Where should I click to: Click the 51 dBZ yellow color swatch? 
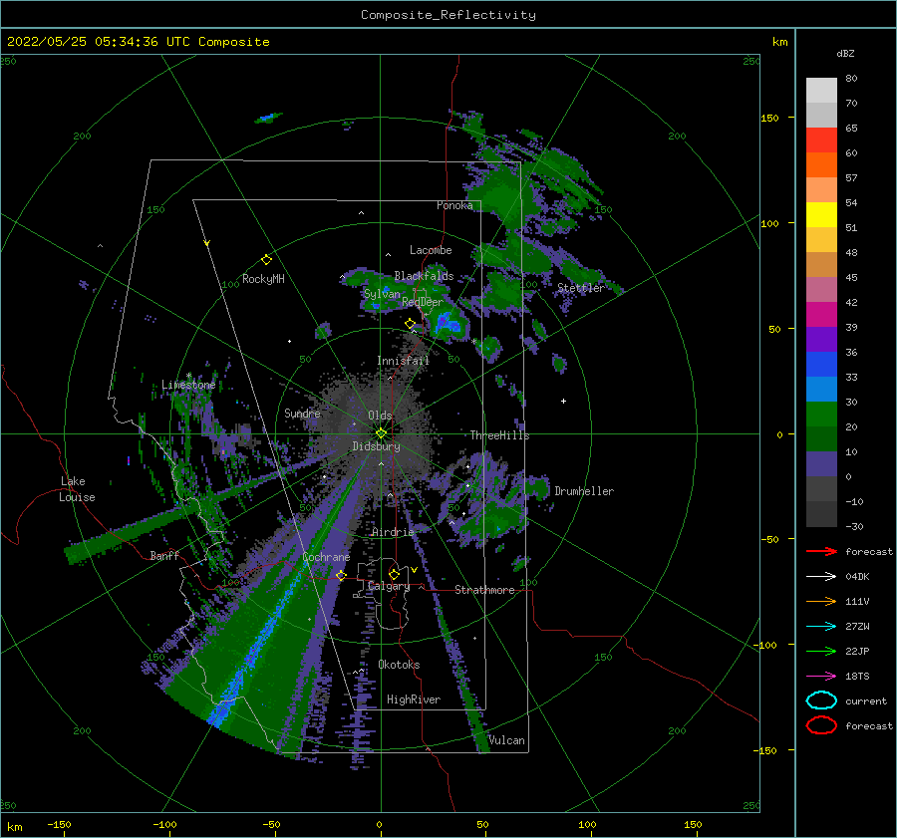tap(821, 214)
